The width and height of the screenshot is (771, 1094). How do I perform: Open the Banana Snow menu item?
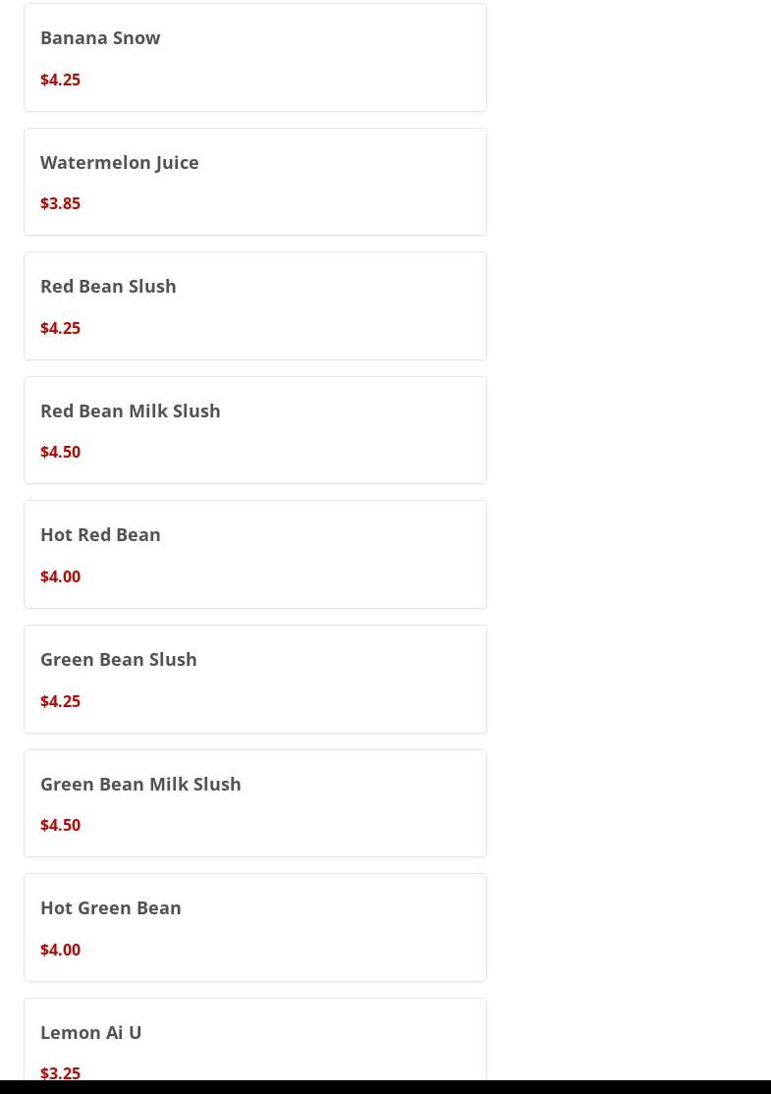click(100, 37)
